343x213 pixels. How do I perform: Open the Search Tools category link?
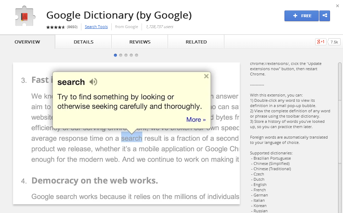pyautogui.click(x=96, y=27)
